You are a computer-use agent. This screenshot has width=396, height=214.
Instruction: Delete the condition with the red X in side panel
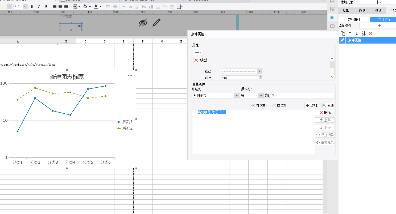pos(371,33)
